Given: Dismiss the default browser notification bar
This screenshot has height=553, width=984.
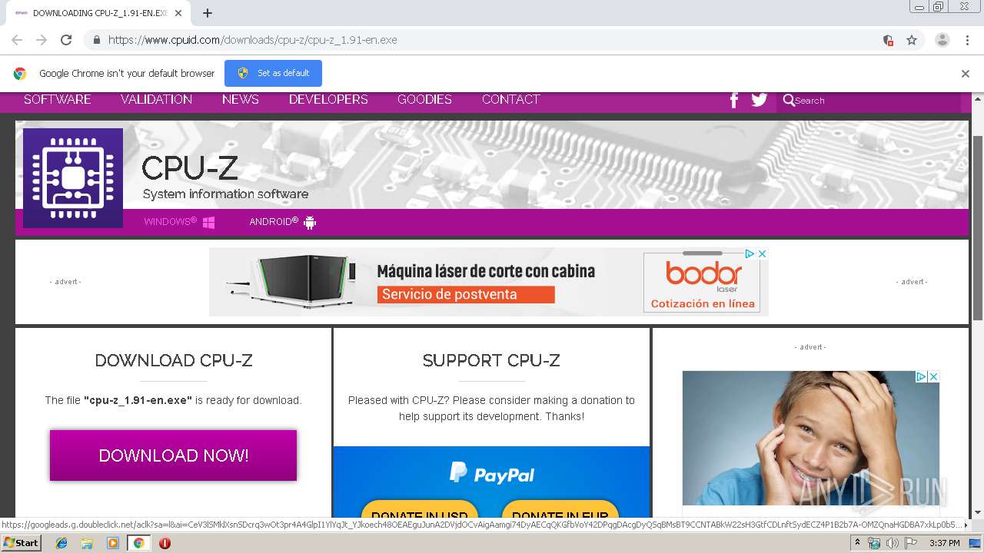Looking at the screenshot, I should pyautogui.click(x=965, y=74).
